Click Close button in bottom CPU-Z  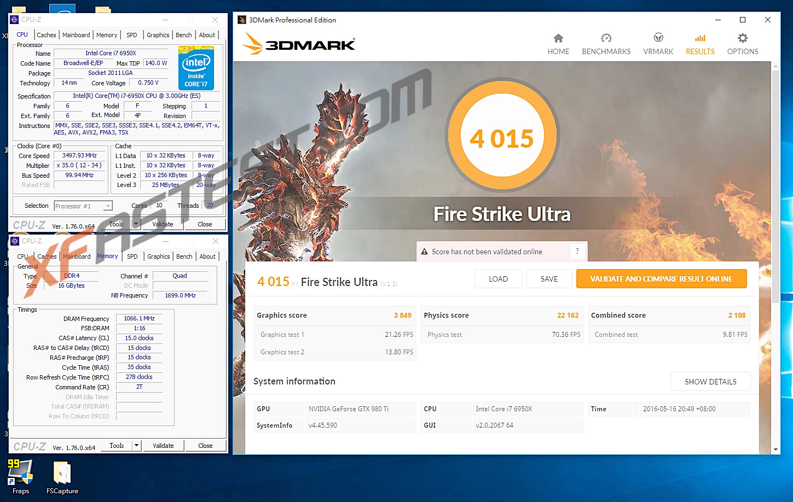pos(205,446)
